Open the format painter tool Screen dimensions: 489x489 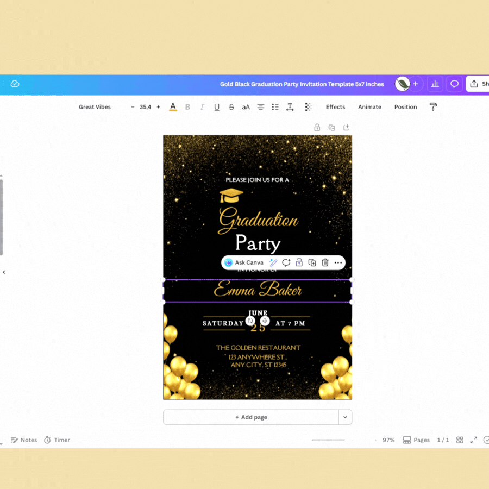(x=433, y=107)
